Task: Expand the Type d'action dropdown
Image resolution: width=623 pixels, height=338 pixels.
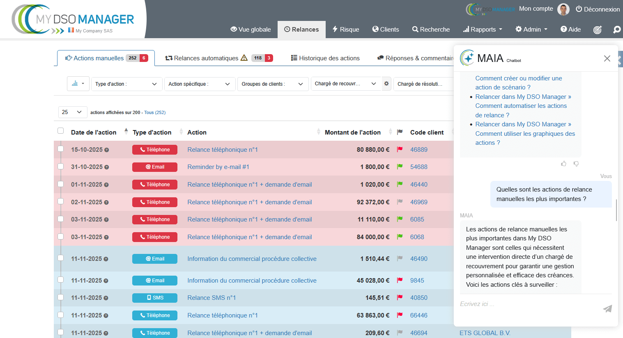Action: tap(126, 84)
